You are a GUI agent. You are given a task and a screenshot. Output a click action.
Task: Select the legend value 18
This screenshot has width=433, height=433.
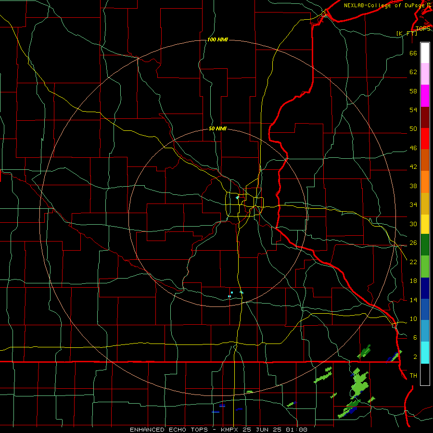point(413,280)
